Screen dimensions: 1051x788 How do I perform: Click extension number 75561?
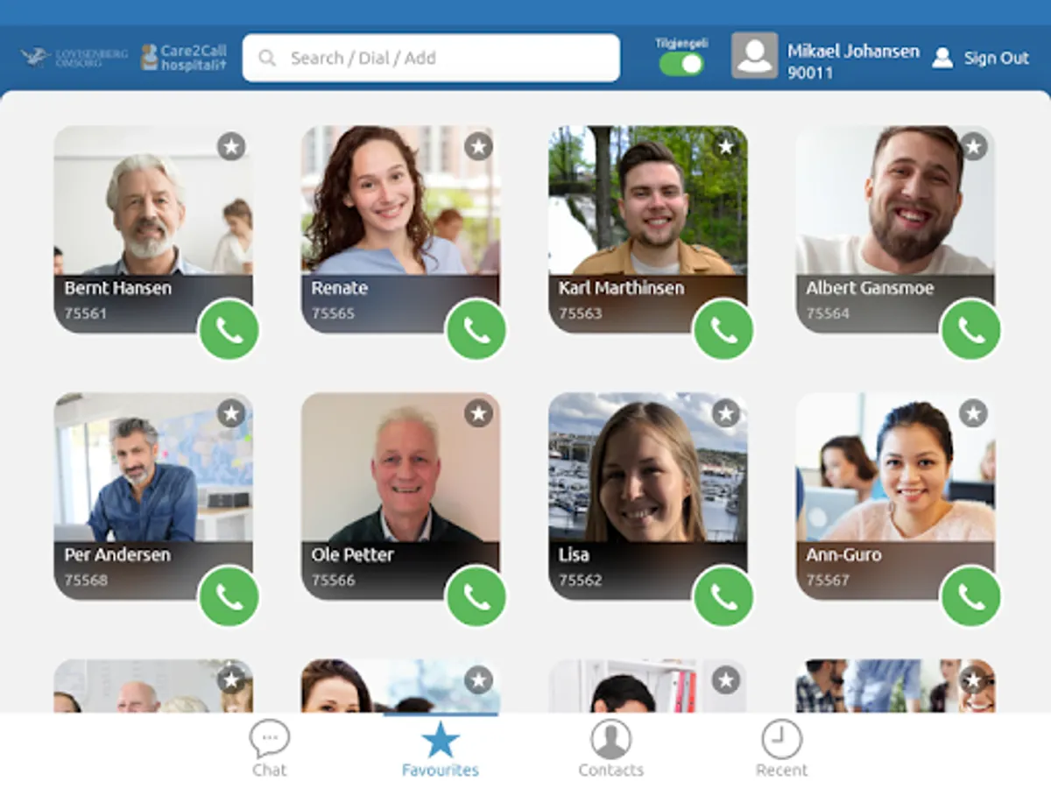point(85,313)
